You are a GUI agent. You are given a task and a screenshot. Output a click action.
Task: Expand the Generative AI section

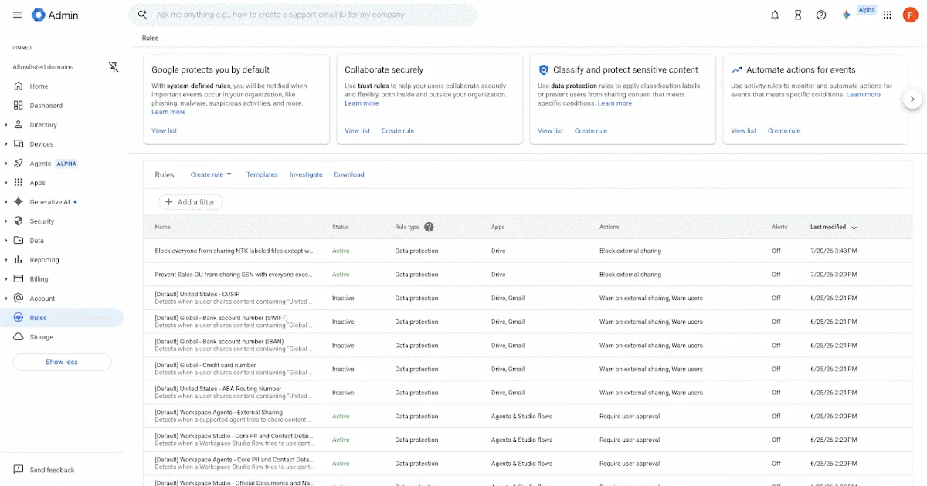(x=6, y=202)
